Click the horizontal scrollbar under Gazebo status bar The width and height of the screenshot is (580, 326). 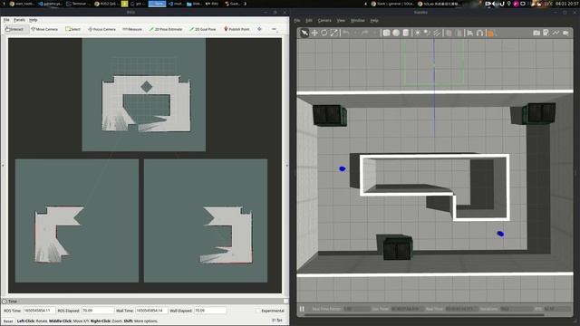pos(424,315)
